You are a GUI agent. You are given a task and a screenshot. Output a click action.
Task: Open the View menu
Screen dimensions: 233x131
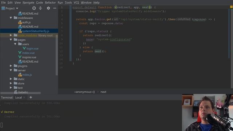tap(17, 3)
